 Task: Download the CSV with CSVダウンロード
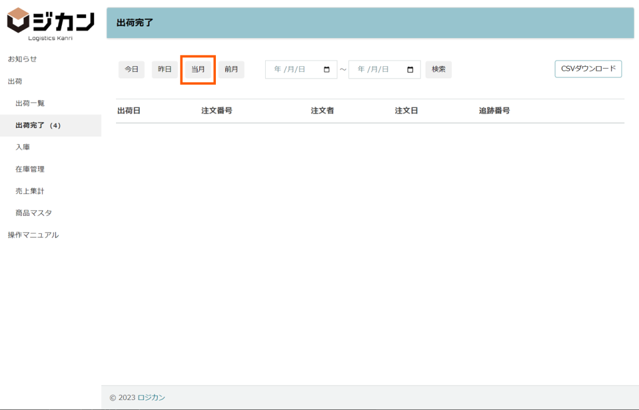588,69
